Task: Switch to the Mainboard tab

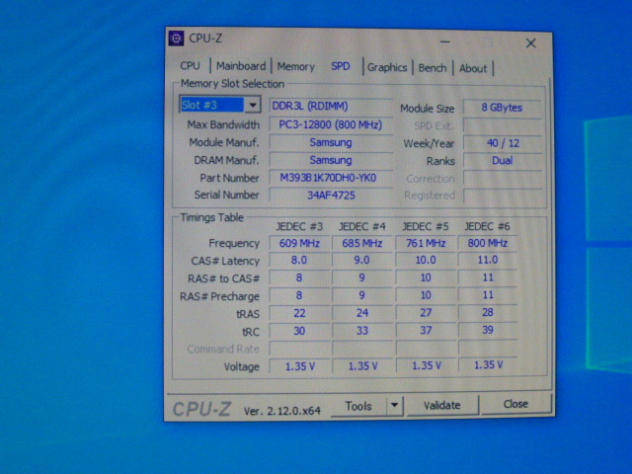Action: 241,66
